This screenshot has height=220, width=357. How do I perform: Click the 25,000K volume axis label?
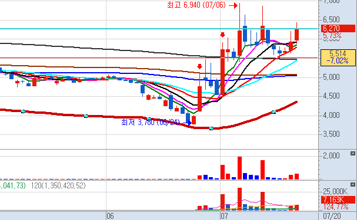[x=335, y=191]
